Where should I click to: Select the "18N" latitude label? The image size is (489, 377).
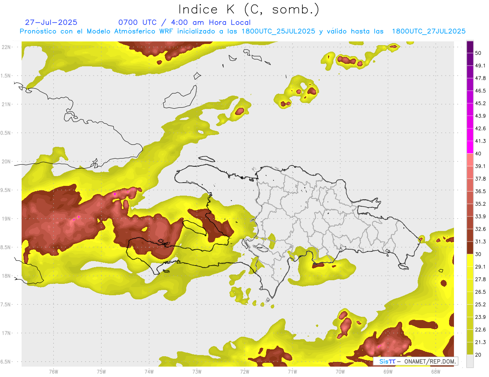pos(7,276)
